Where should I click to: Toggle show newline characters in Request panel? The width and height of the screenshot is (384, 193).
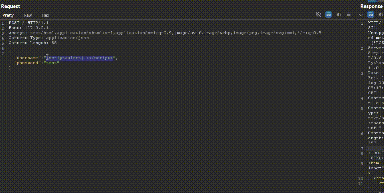[x=339, y=14]
